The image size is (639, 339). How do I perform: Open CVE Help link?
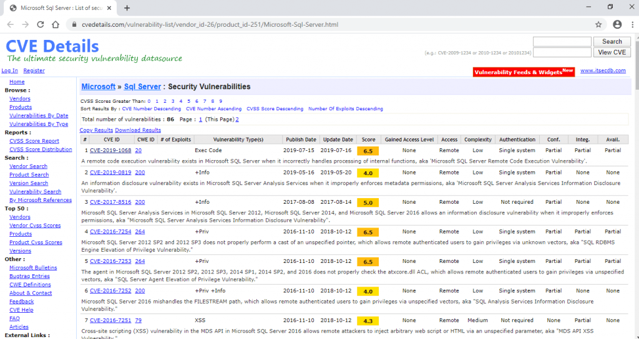point(21,310)
